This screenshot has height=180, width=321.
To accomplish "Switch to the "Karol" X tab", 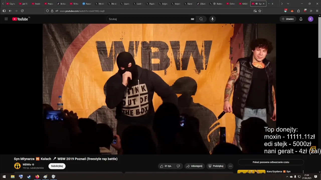I will pyautogui.click(x=188, y=4).
